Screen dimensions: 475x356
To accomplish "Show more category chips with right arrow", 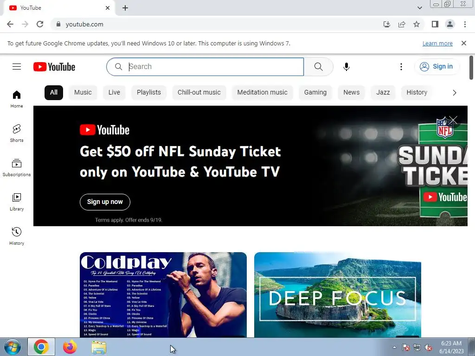I will (x=454, y=93).
